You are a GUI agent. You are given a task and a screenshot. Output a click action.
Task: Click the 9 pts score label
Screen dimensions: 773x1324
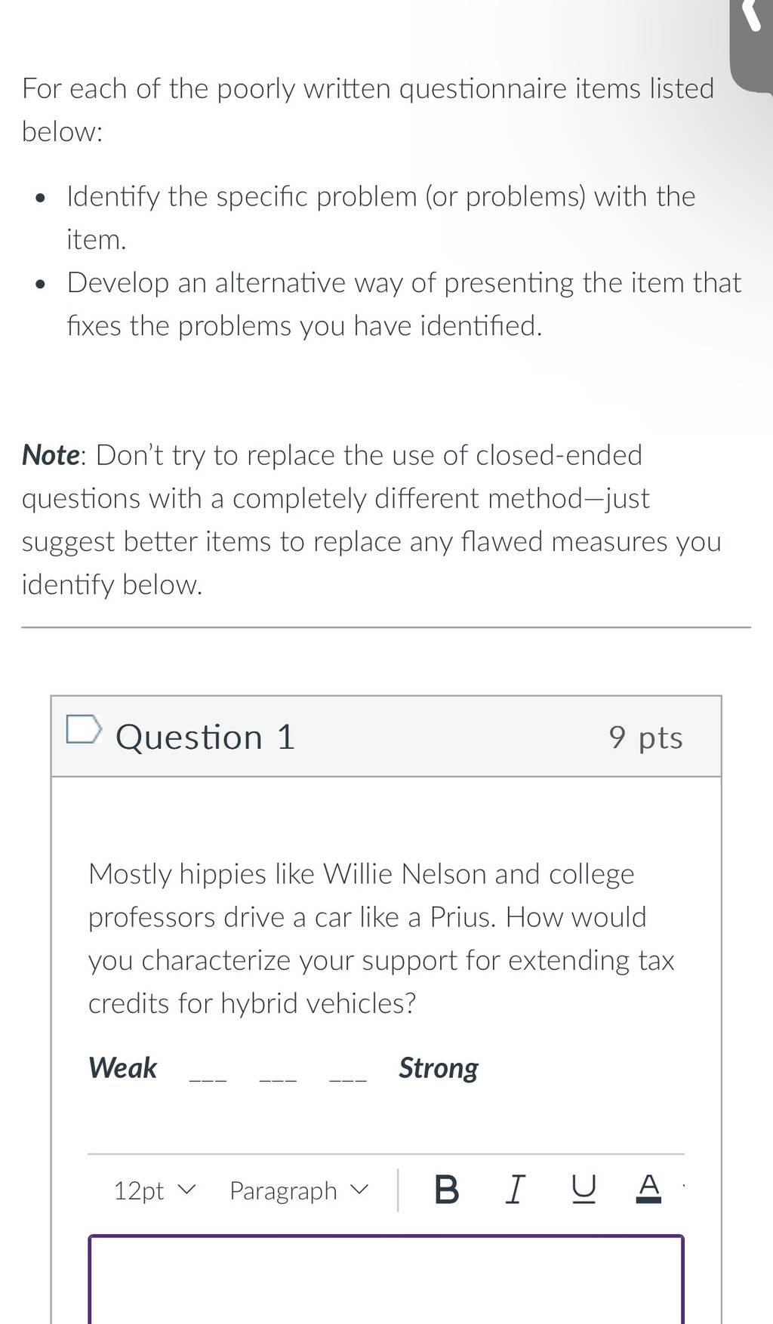tap(645, 737)
